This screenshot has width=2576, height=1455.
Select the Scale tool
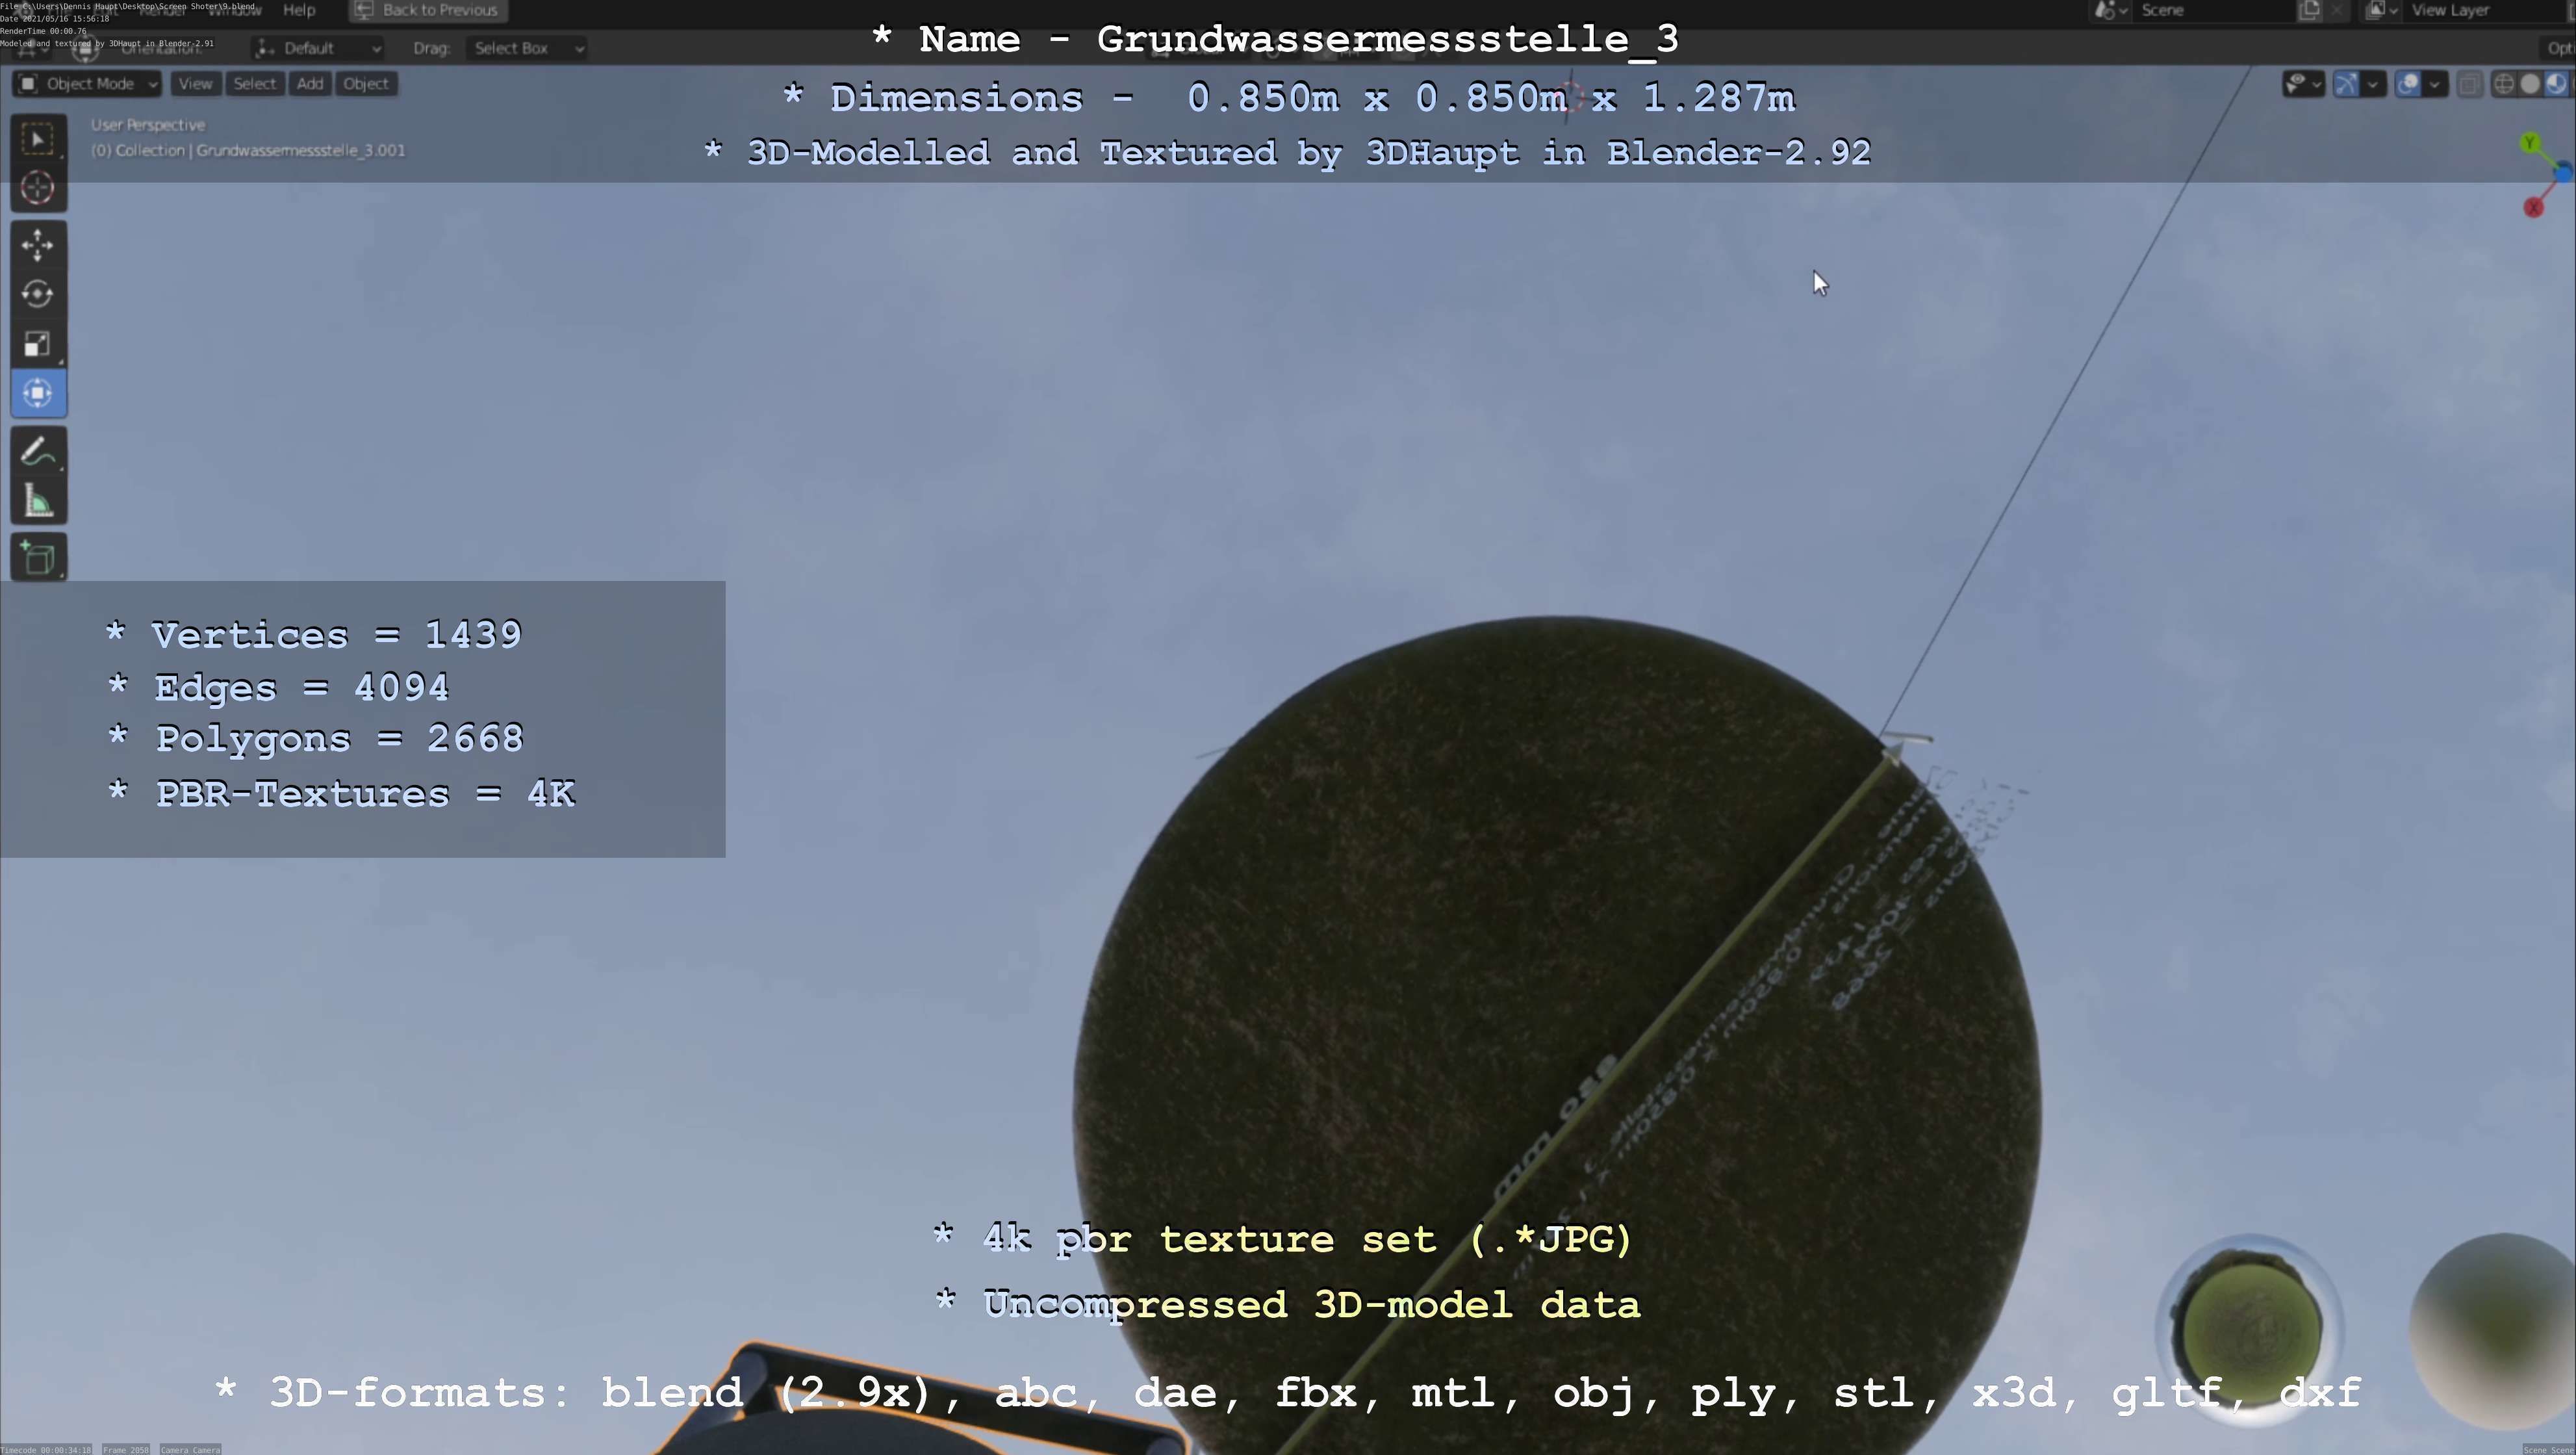pos(38,344)
